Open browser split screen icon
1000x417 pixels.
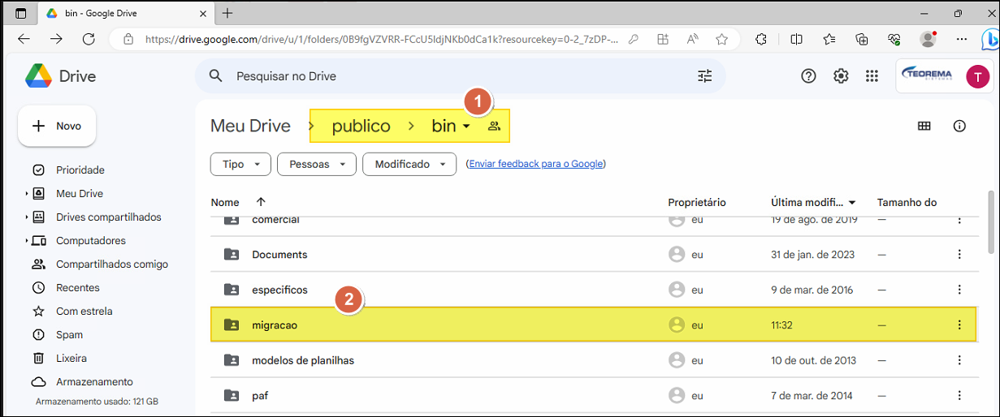pyautogui.click(x=796, y=39)
